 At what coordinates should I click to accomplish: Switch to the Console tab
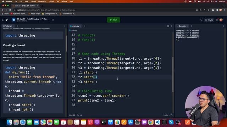181,26
